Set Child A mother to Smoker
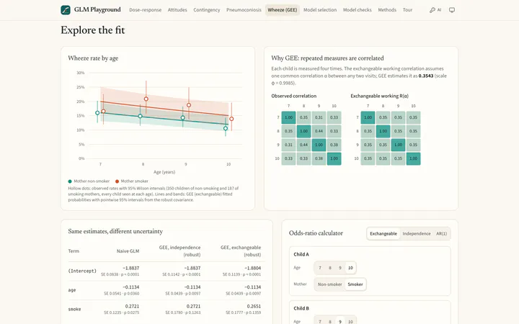Viewport: 519px width, 324px height. point(355,284)
